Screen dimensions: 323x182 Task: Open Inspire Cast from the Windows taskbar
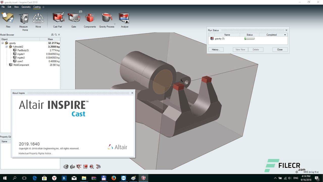143,178
